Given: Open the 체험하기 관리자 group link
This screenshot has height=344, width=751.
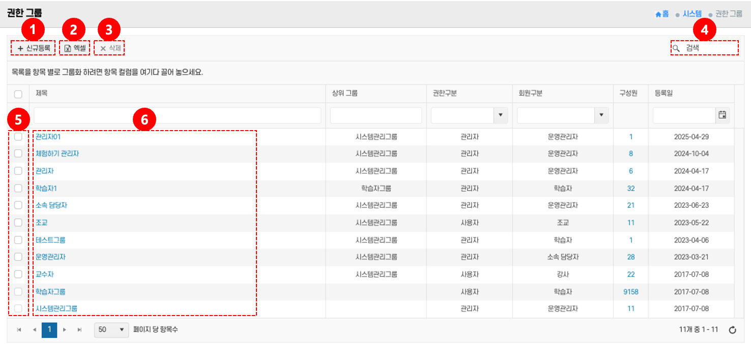Looking at the screenshot, I should [57, 153].
